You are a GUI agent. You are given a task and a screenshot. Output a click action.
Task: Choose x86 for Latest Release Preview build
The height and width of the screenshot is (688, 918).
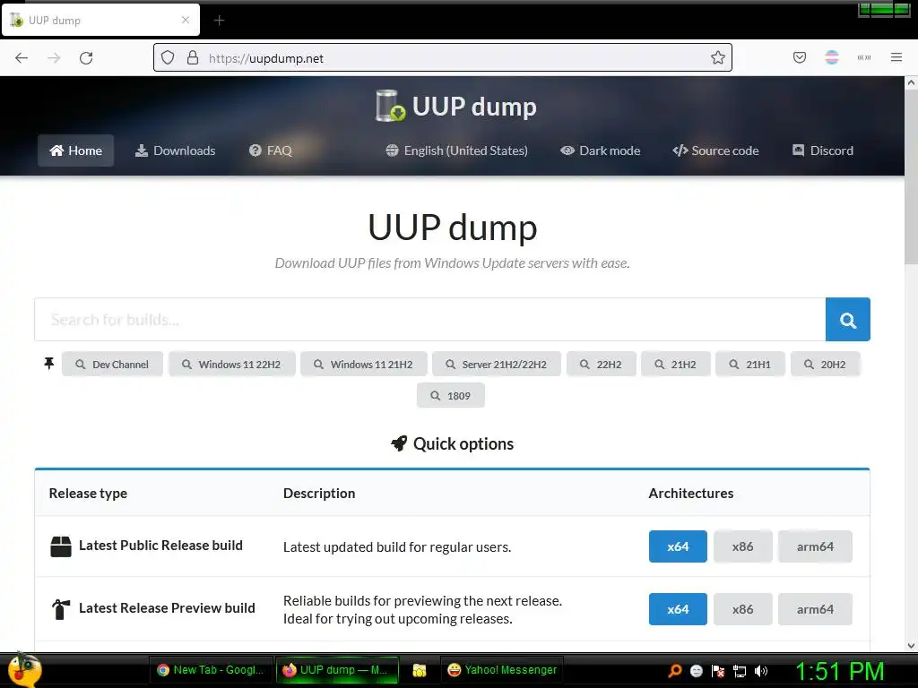pos(743,609)
